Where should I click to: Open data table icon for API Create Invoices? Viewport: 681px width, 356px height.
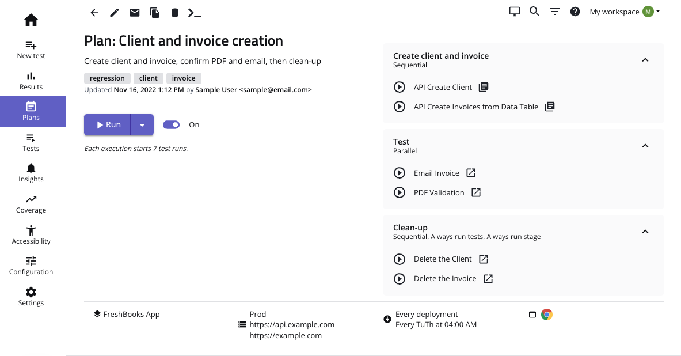pos(549,107)
